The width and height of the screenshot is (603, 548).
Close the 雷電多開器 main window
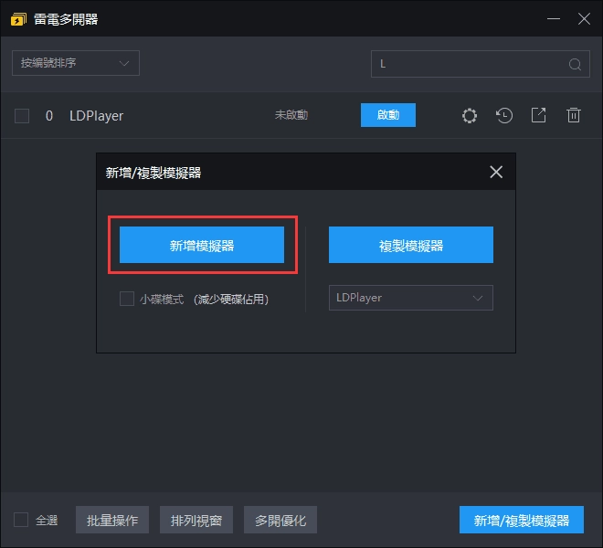coord(584,18)
